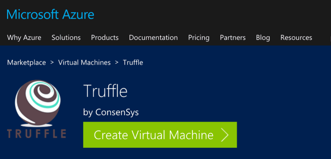This screenshot has height=159, width=331.
Task: Click the arrow chevron on the green button
Action: pyautogui.click(x=225, y=135)
